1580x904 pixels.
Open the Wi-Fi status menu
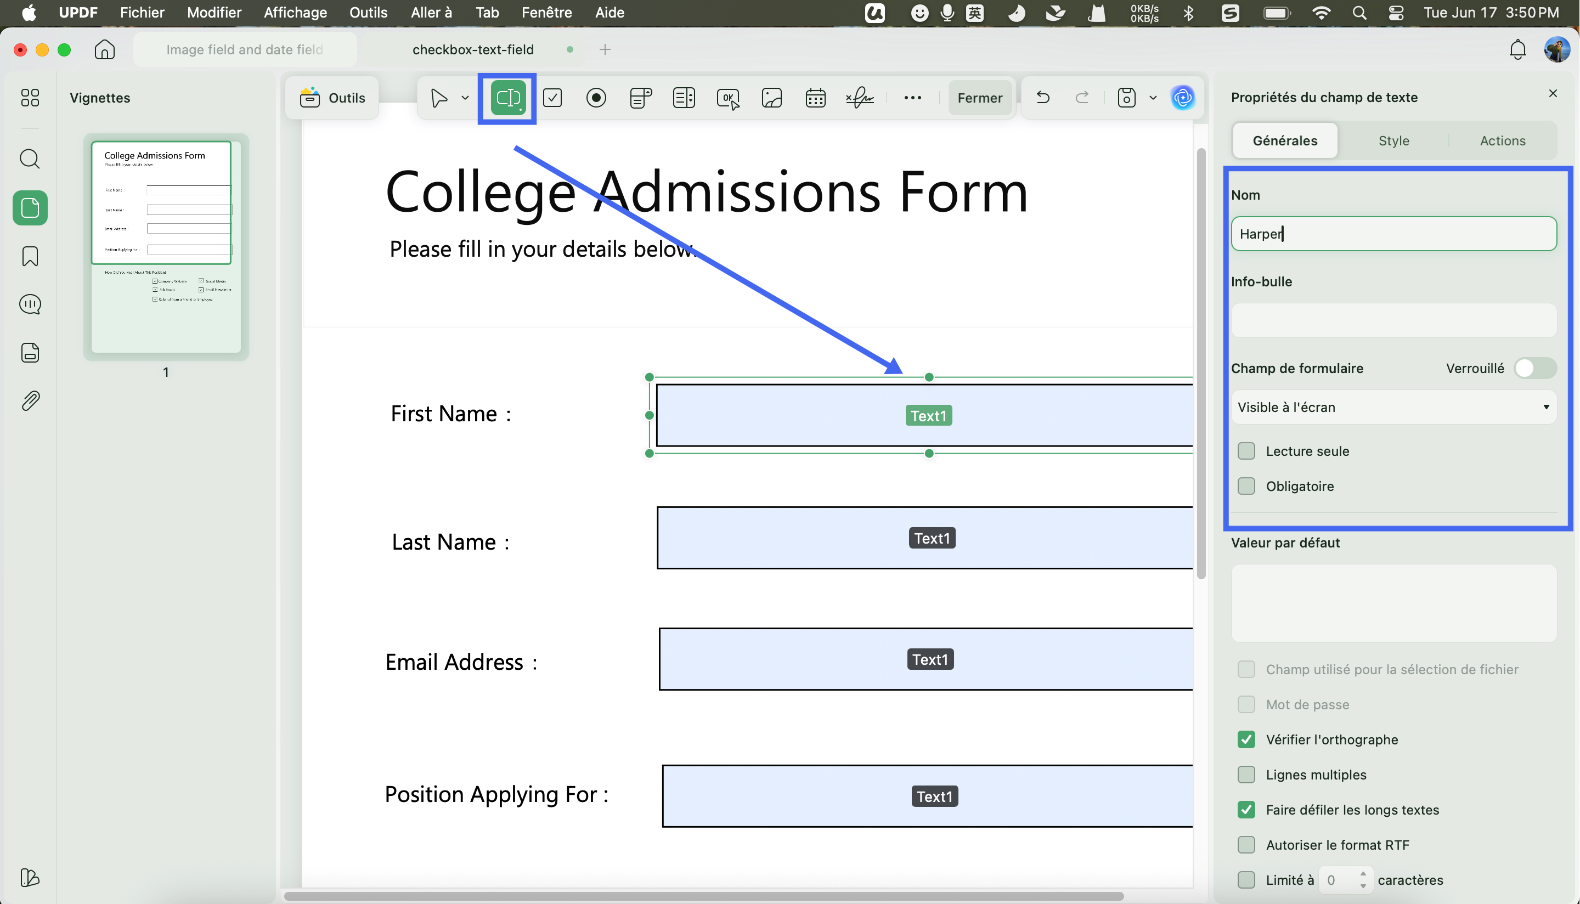point(1321,13)
